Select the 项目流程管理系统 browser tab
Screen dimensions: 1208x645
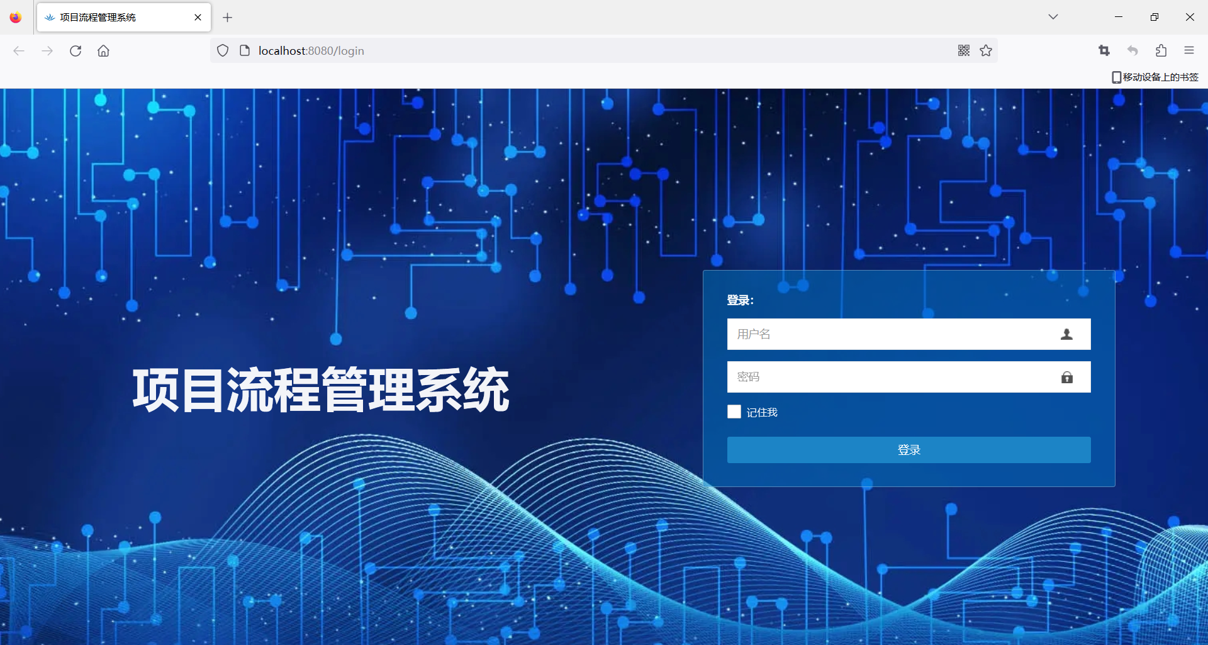tap(124, 17)
